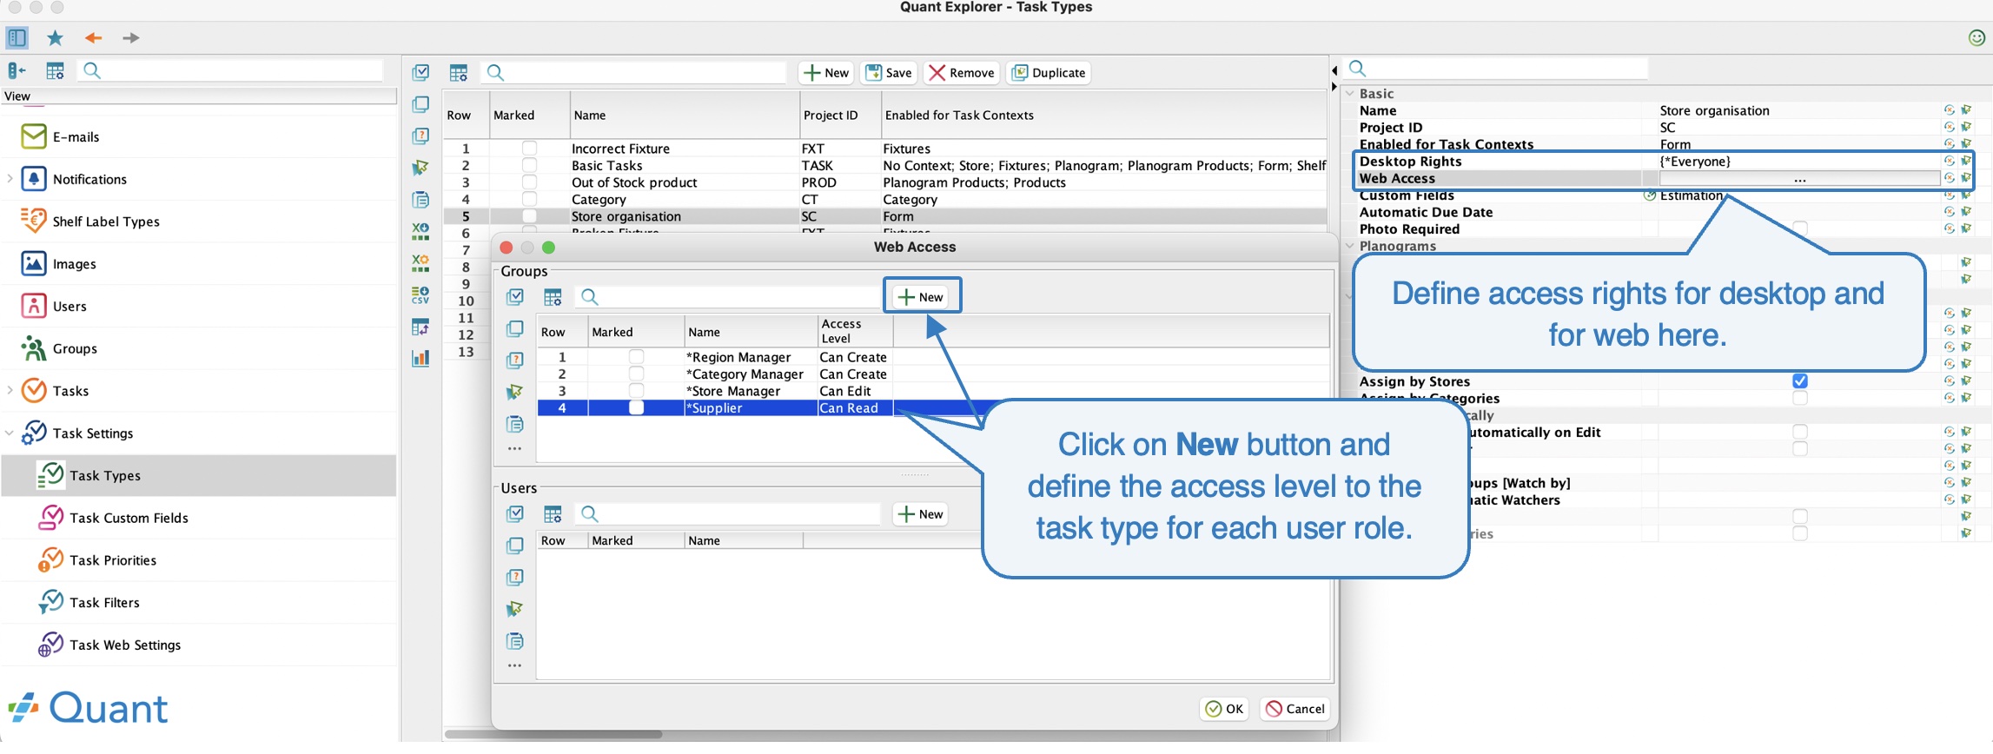Cancel the Web Access dialog
Image resolution: width=1993 pixels, height=754 pixels.
coord(1295,709)
